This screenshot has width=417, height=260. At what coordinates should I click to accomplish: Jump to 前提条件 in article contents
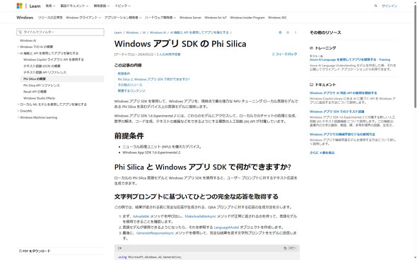(124, 73)
